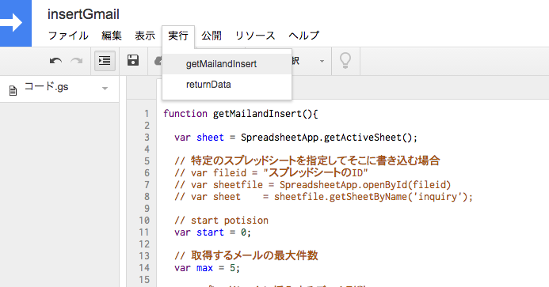Open the function select dropdown arrow
Viewport: 549px width, 287px height.
pos(322,62)
